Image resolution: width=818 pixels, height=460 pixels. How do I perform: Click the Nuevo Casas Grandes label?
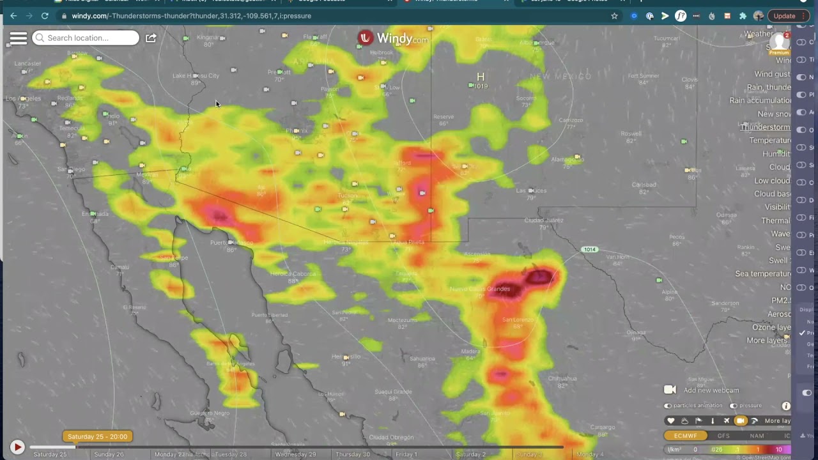pyautogui.click(x=480, y=289)
